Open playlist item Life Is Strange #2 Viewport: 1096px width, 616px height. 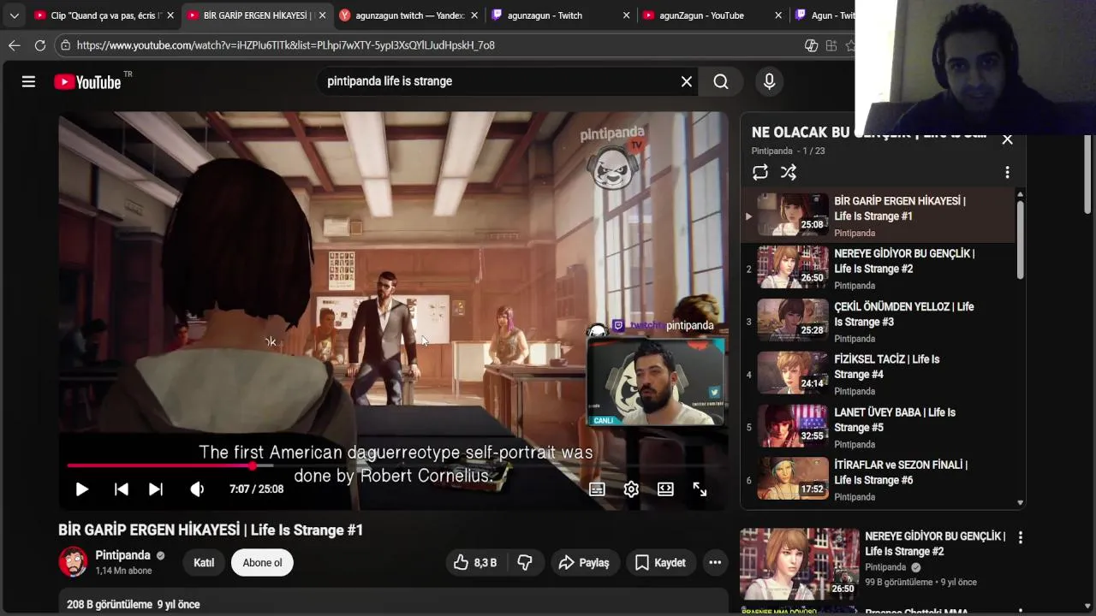click(x=879, y=269)
